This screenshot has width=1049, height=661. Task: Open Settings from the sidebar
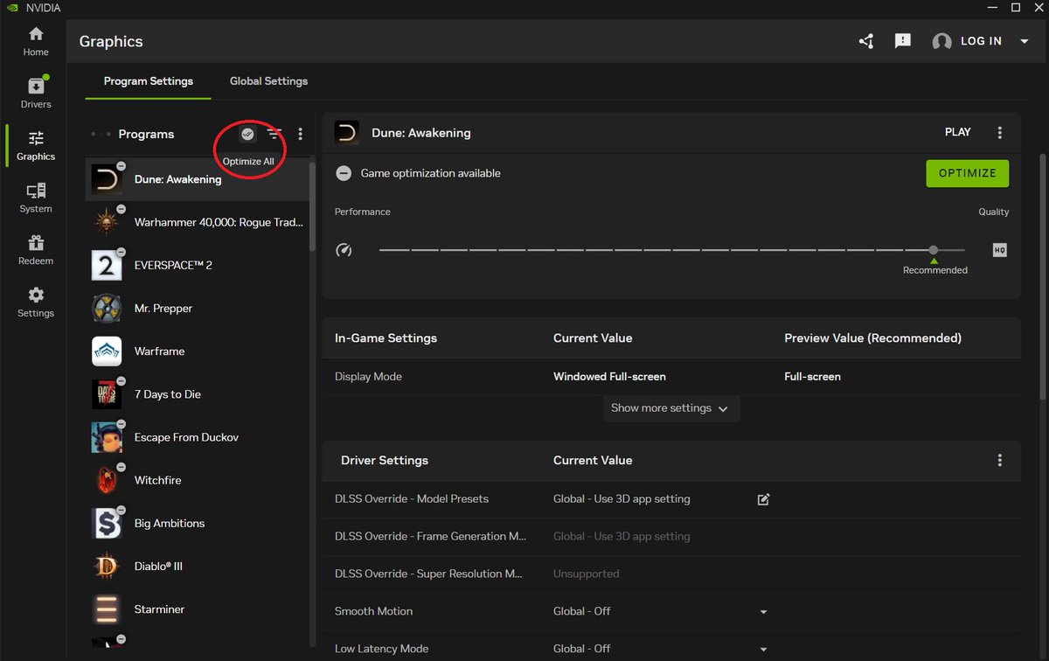click(x=36, y=303)
